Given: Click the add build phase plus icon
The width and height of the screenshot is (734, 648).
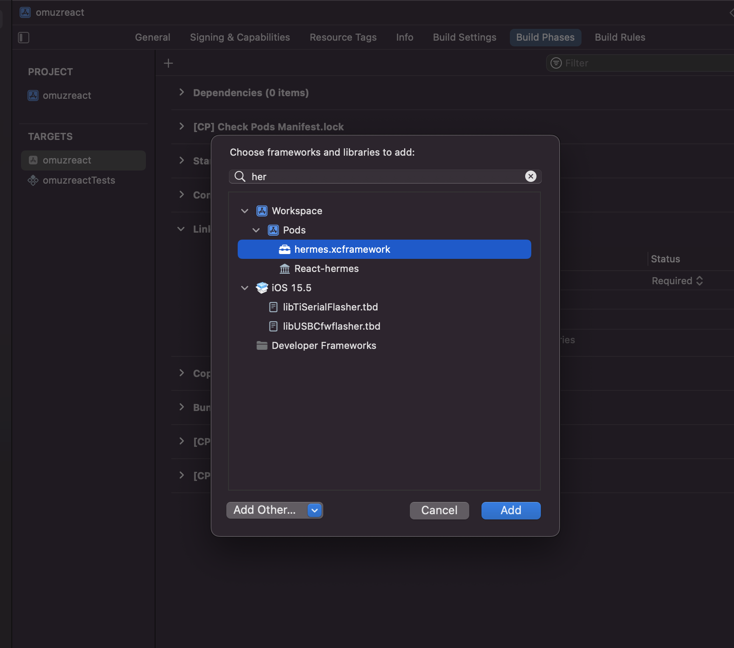Looking at the screenshot, I should point(168,63).
